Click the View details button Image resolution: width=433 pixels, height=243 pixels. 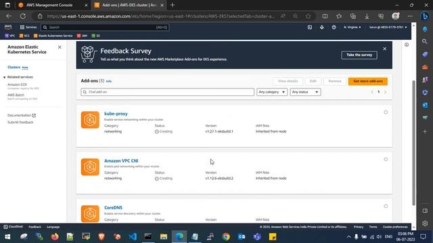click(x=288, y=81)
